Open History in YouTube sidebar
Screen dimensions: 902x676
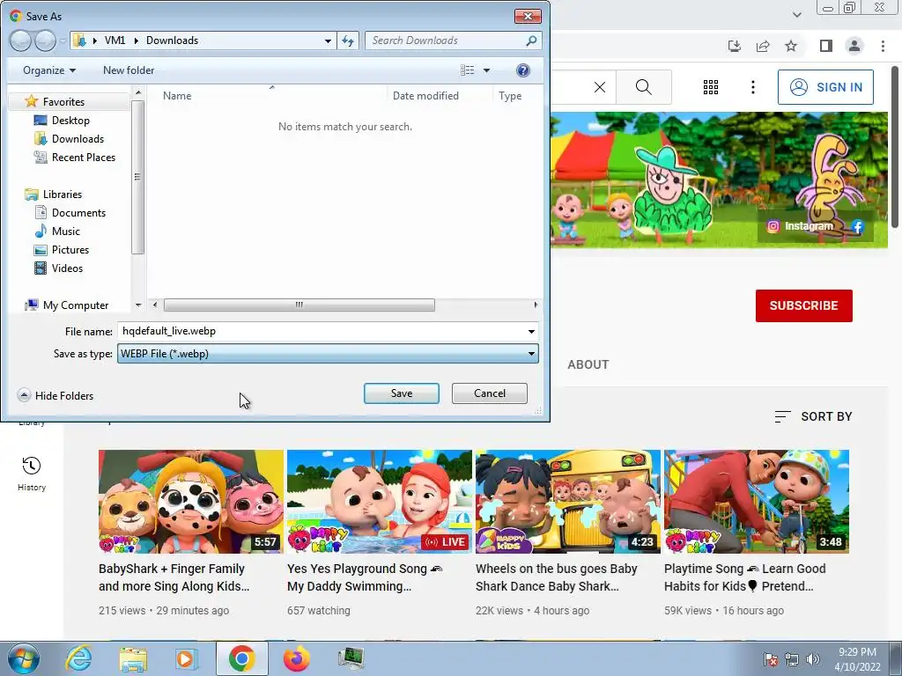point(31,474)
